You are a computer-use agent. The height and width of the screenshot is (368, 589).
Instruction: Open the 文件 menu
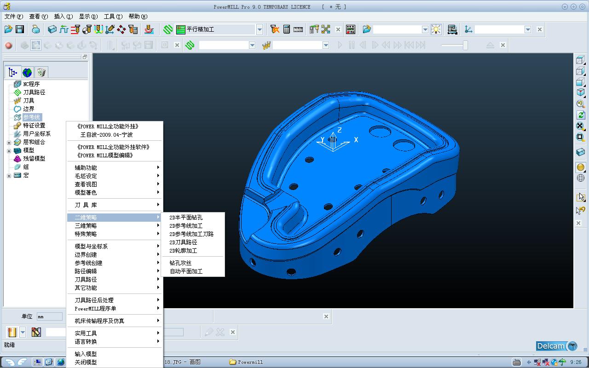point(13,17)
